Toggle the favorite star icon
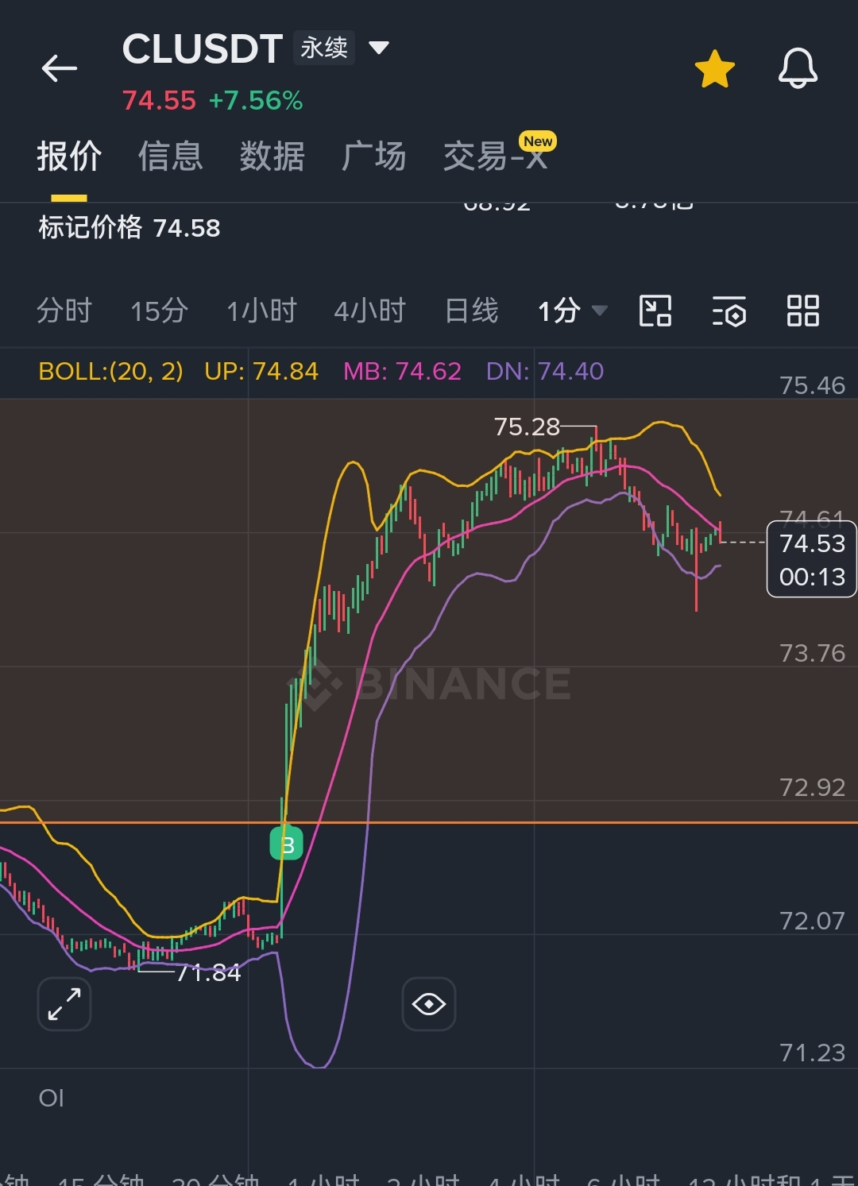 [x=715, y=68]
